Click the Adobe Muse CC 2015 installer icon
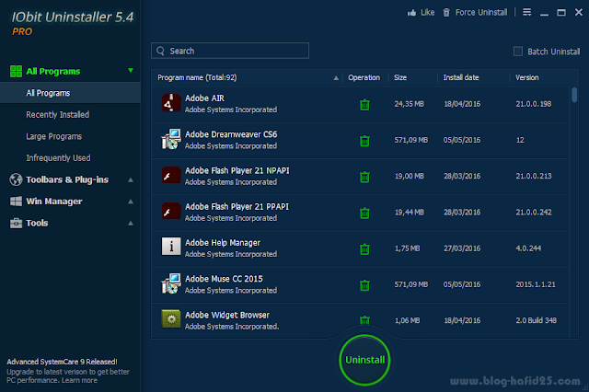Viewport: 589px width, 392px height. (x=171, y=283)
